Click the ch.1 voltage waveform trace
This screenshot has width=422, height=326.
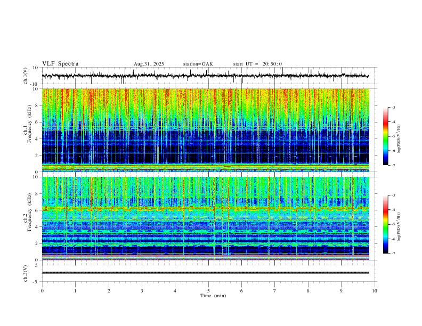coord(205,76)
